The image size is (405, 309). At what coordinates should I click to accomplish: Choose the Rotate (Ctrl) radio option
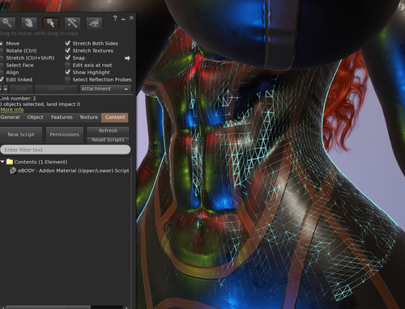tap(2, 51)
